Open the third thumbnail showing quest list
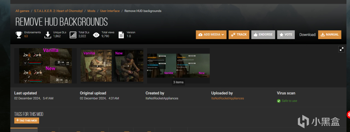This screenshot has height=132, width=350. [178, 66]
